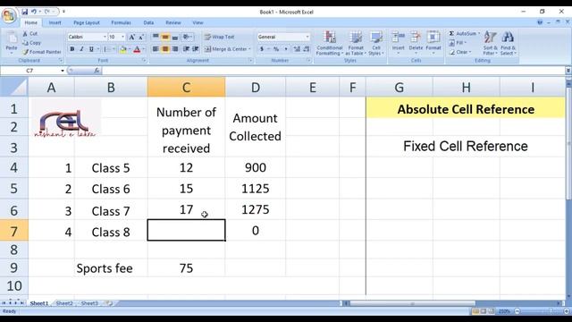572x322 pixels.
Task: Click Insert Function fx button
Action: tap(97, 71)
